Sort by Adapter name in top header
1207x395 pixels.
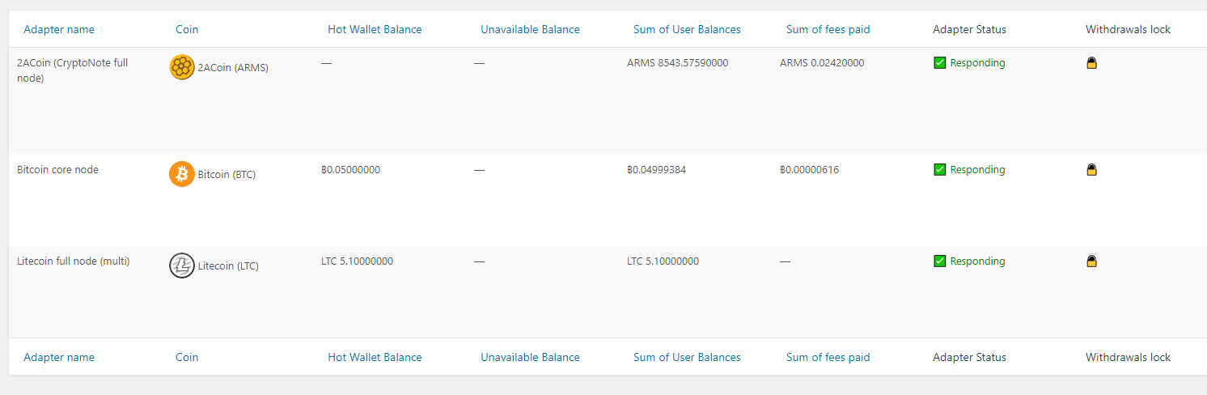59,29
